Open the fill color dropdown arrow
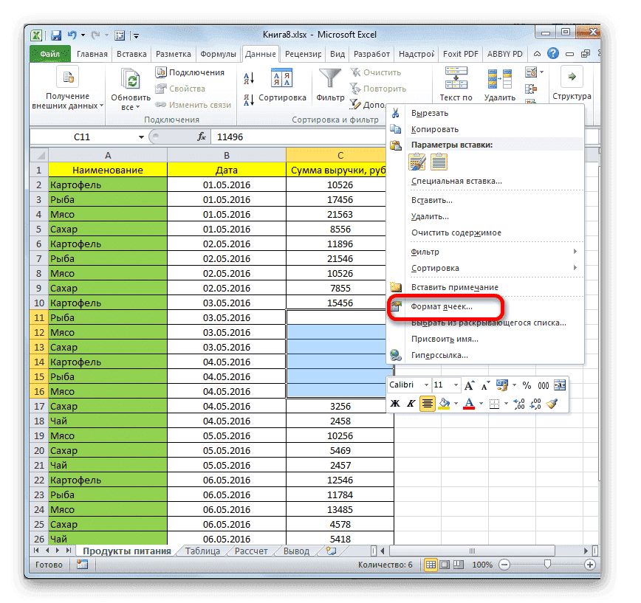641x603 pixels. (x=456, y=403)
